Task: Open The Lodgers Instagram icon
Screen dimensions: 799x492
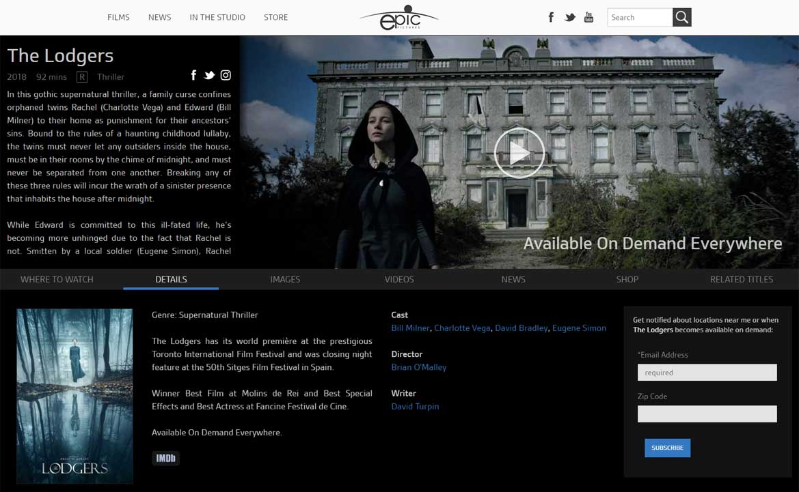Action: coord(226,75)
